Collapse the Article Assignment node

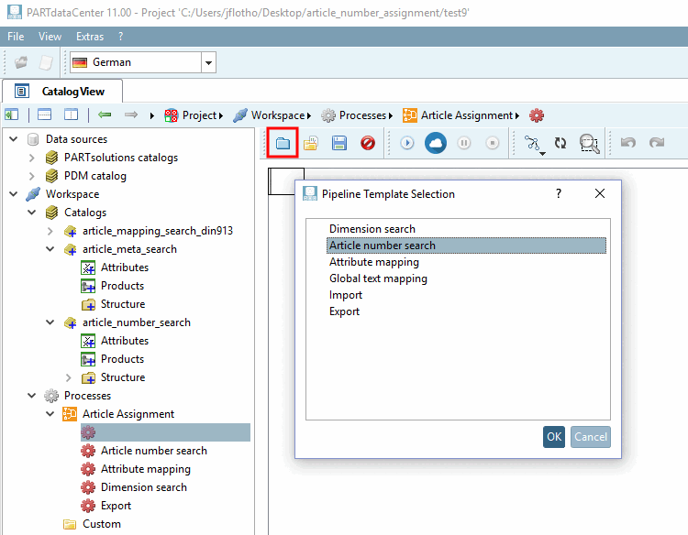click(x=50, y=414)
